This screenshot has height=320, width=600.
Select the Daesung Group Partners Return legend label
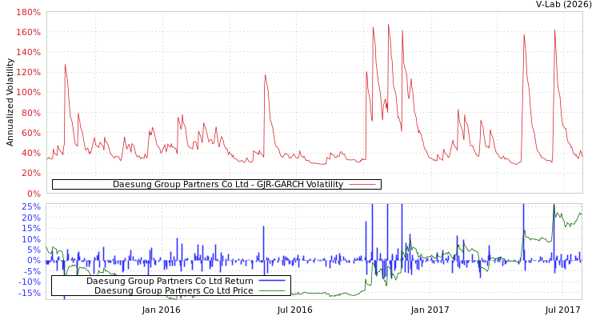170,281
